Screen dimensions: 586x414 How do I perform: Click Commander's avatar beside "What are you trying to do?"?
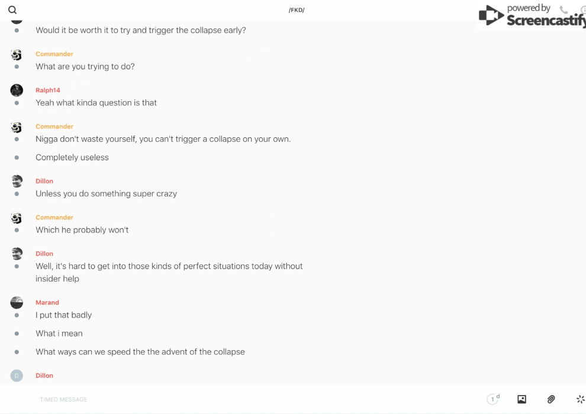click(17, 54)
